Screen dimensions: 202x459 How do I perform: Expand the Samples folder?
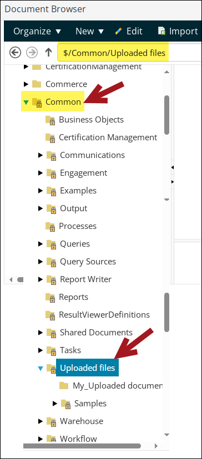54,404
